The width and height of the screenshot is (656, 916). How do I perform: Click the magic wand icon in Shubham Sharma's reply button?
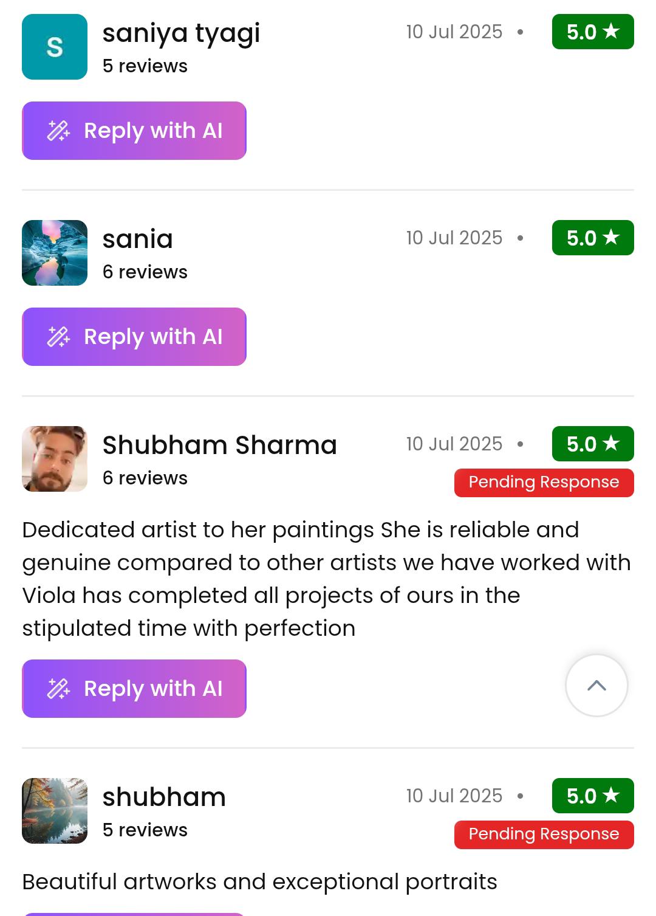(58, 689)
